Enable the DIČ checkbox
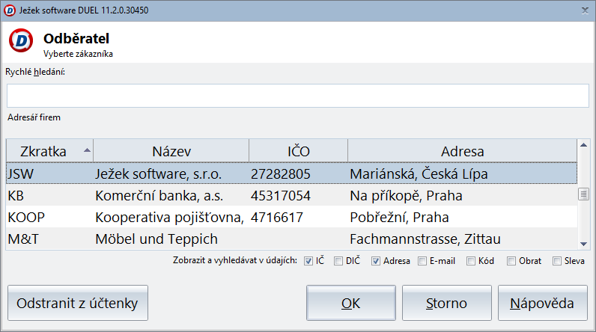596x332 pixels. point(338,261)
